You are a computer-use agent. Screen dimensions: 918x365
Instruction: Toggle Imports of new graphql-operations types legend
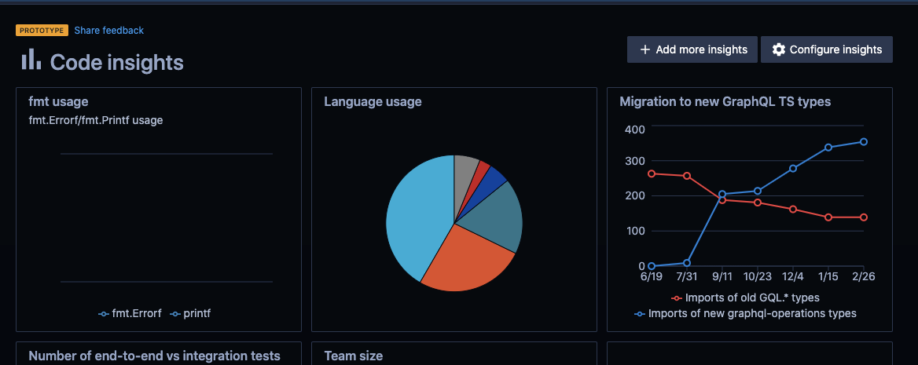click(745, 313)
